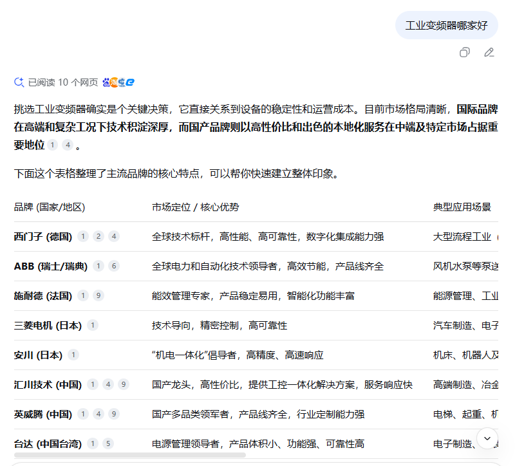This screenshot has width=515, height=466.
Task: Open citation 2 next to 西门子 (德国)
Action: pyautogui.click(x=98, y=236)
